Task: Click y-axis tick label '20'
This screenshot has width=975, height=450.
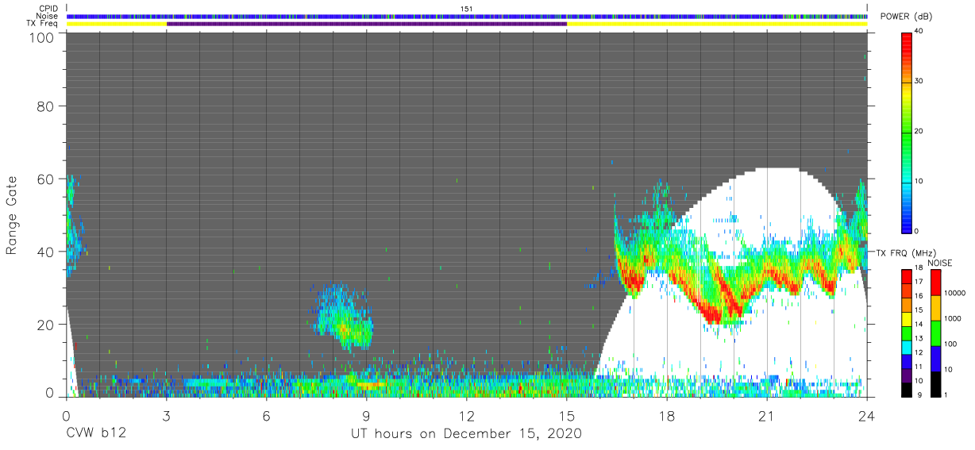Action: (x=44, y=325)
